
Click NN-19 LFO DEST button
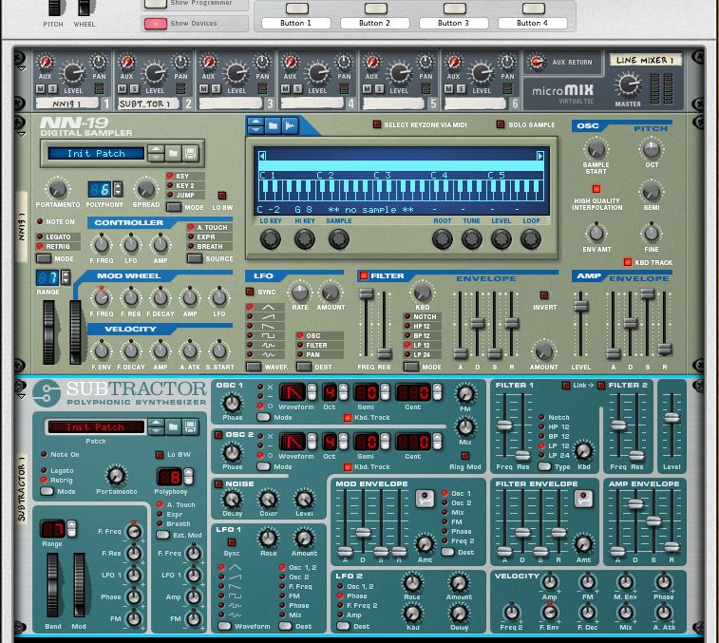(304, 367)
